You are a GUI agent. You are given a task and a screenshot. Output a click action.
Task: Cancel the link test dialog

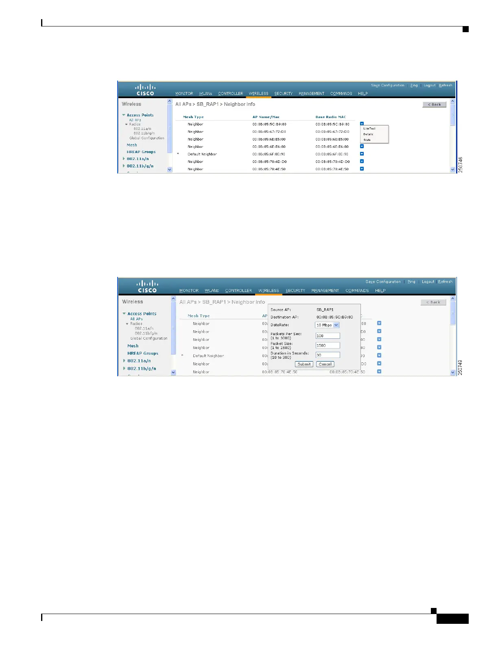pyautogui.click(x=325, y=364)
